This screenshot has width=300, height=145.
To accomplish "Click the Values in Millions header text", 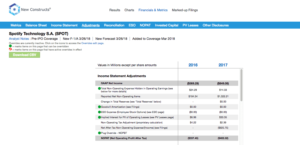I will tap(127, 65).
